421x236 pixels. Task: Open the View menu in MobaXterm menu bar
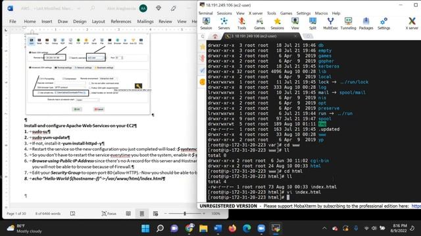pyautogui.click(x=240, y=13)
